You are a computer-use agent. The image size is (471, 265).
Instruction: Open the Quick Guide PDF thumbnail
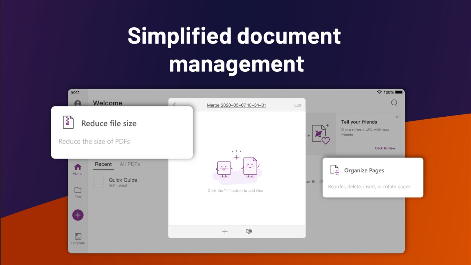[x=98, y=182]
